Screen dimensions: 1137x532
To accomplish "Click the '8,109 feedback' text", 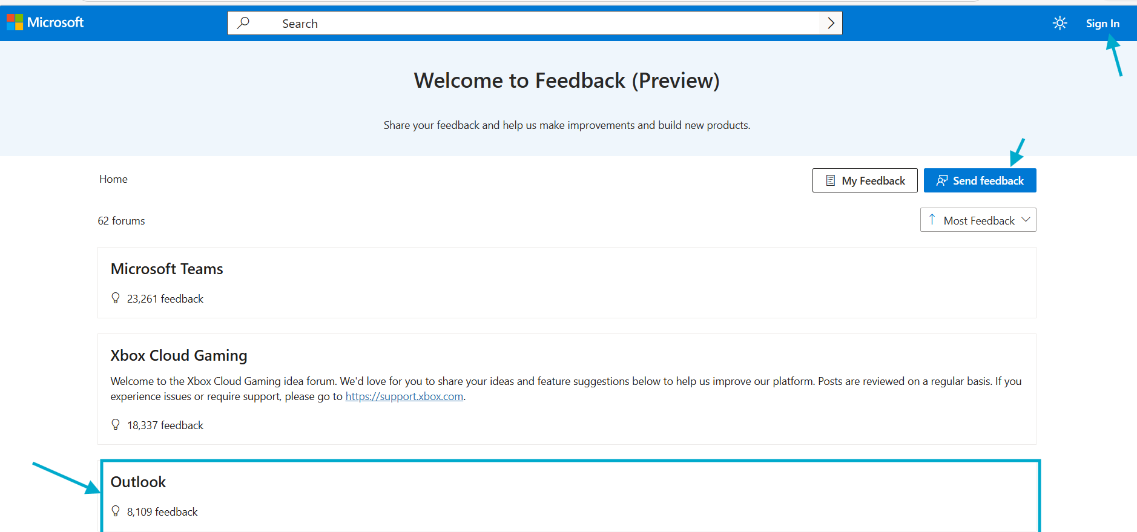I will 162,512.
